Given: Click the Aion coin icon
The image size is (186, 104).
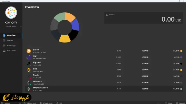Looking at the screenshot, I should click(29, 57).
